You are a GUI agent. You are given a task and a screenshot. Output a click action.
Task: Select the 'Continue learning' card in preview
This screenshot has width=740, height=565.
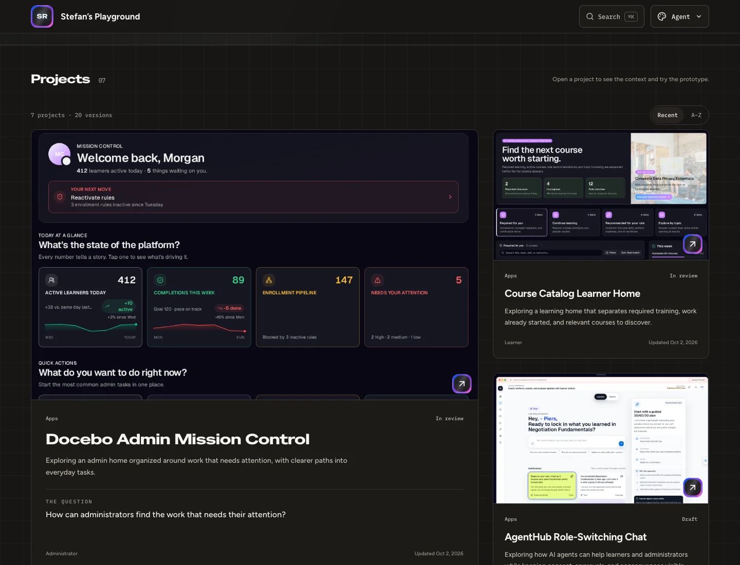575,222
